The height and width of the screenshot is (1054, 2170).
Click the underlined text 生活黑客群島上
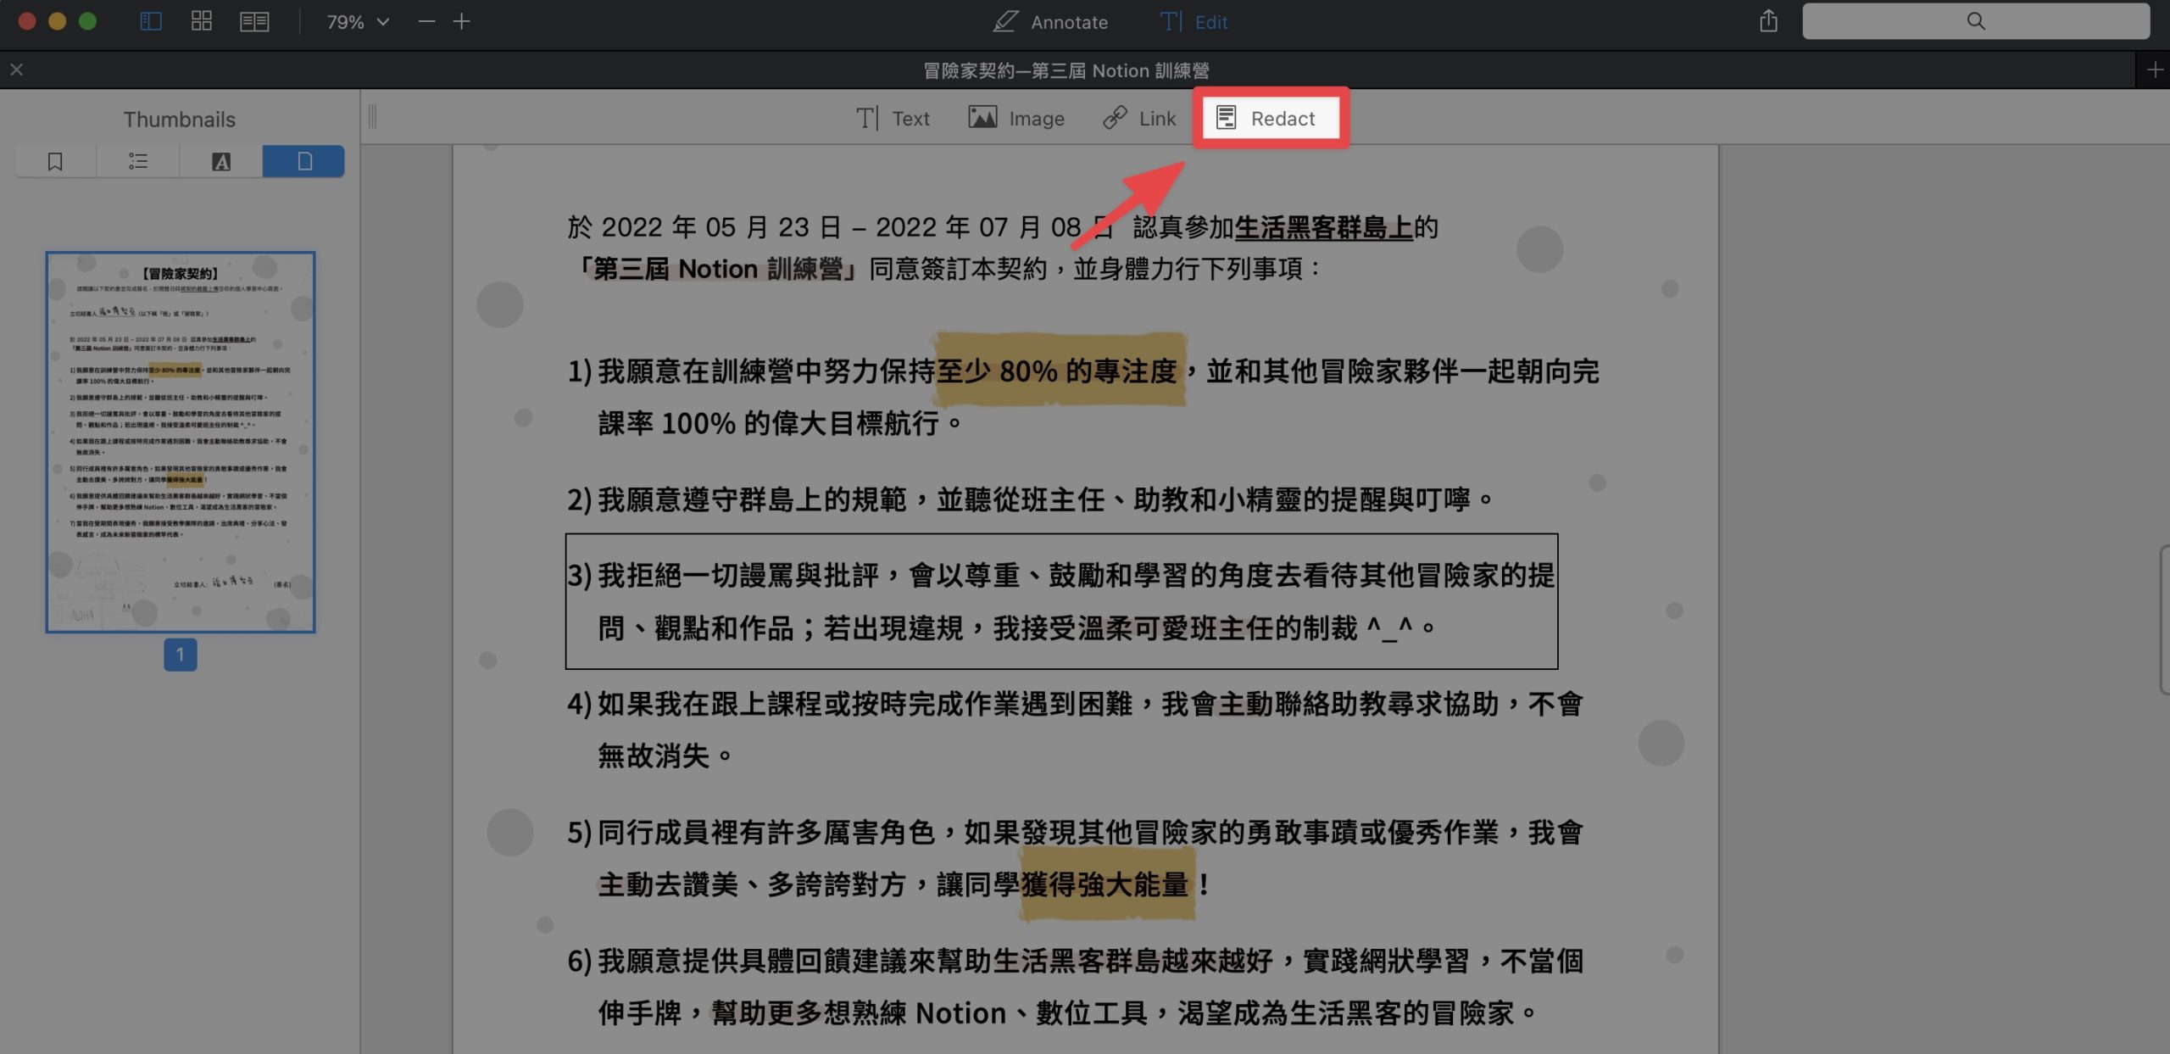click(x=1323, y=227)
